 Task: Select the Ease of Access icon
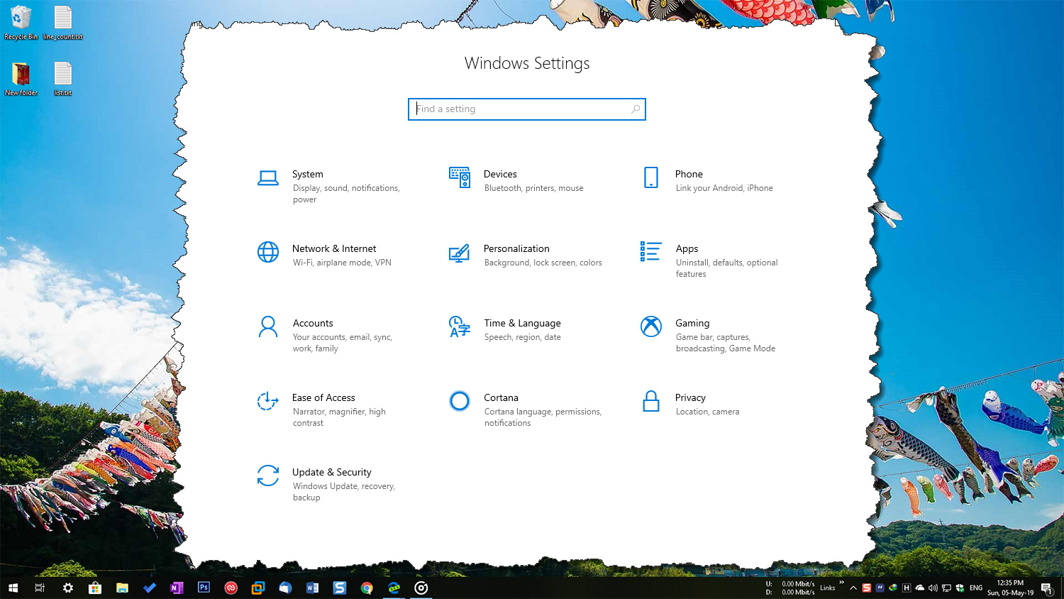[267, 401]
